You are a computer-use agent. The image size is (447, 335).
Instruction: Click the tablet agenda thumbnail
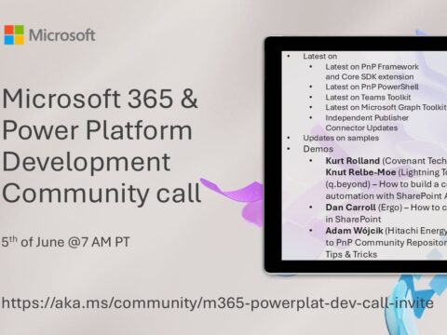pyautogui.click(x=356, y=154)
